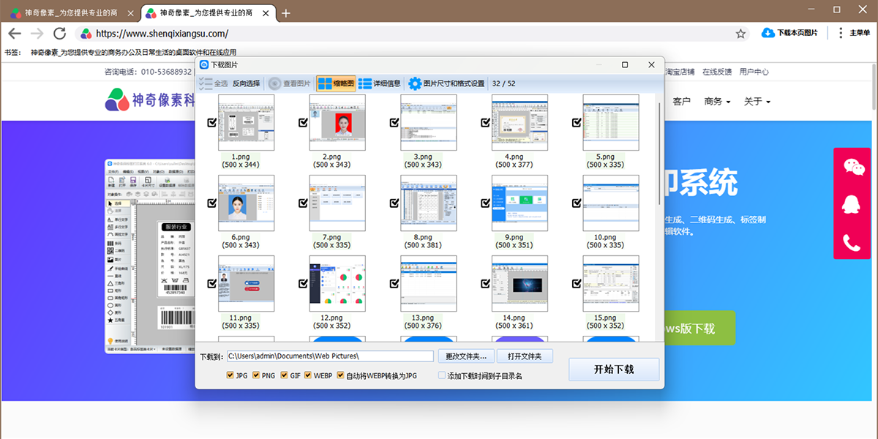The image size is (878, 439).
Task: Click the download page images cloud icon
Action: (x=768, y=33)
